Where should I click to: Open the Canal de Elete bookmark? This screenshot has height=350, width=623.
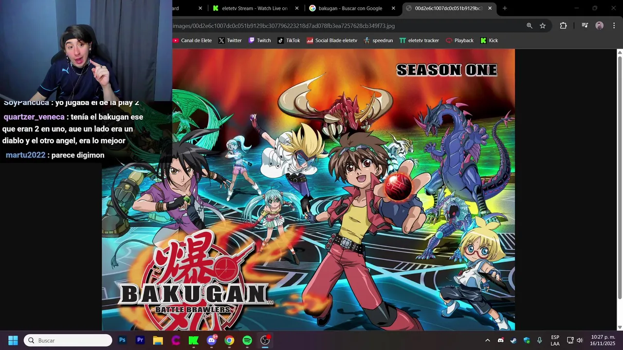(192, 40)
